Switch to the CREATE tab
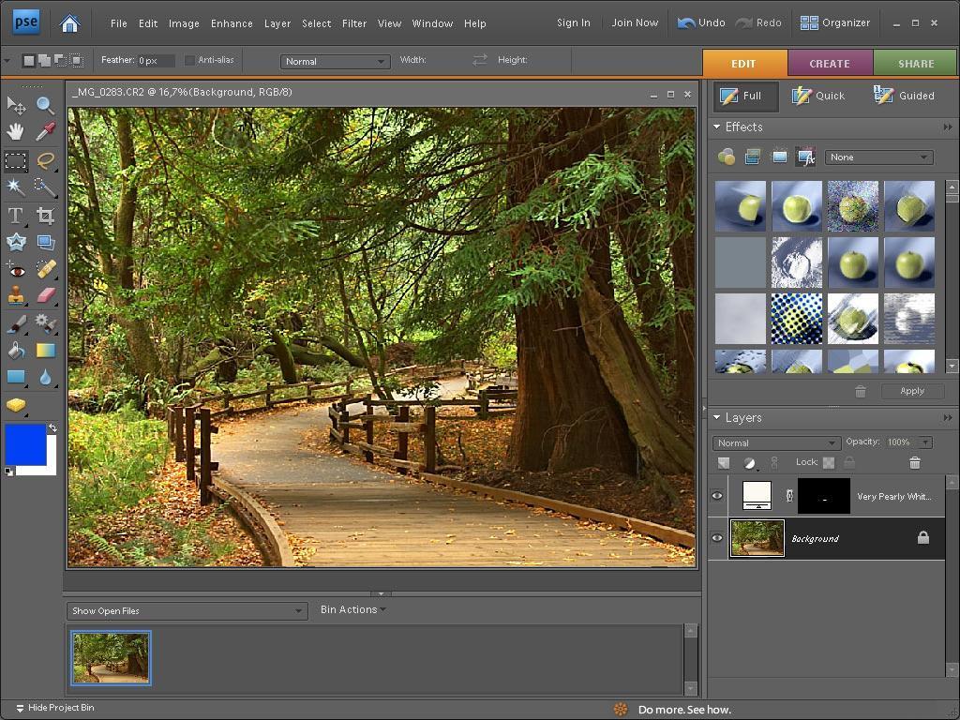This screenshot has width=960, height=720. point(830,63)
